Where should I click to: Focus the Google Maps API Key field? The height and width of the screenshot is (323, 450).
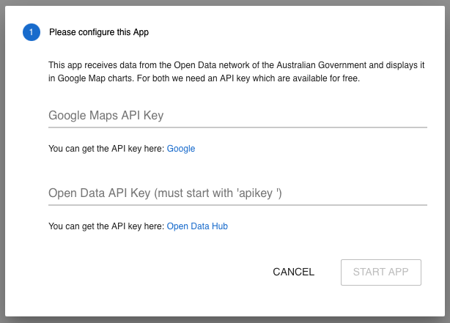(237, 116)
